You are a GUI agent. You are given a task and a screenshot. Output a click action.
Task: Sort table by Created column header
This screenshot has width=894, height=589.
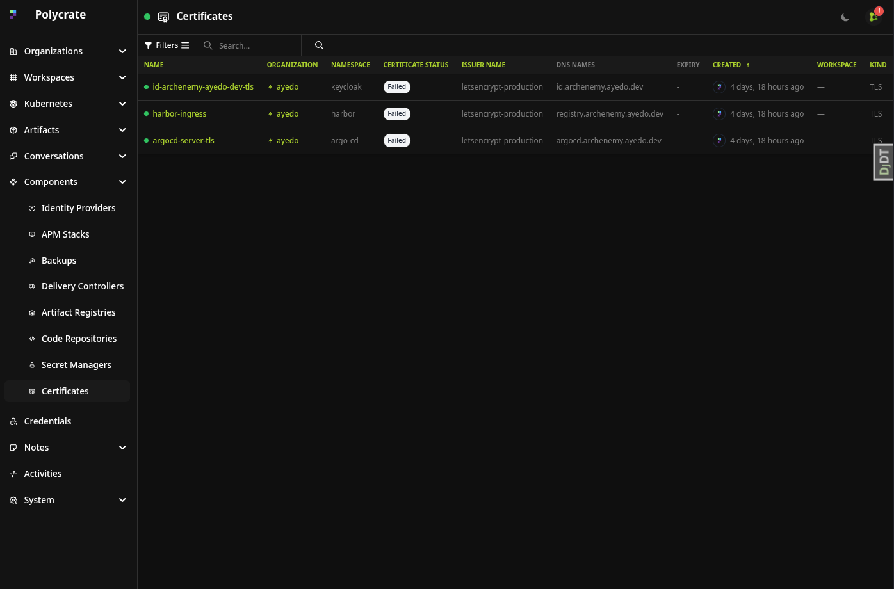click(x=727, y=65)
